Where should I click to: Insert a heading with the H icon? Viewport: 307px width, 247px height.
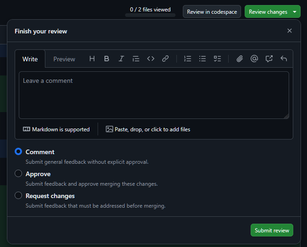tap(92, 59)
